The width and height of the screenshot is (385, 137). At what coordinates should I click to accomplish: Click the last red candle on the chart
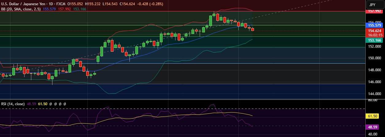point(253,29)
